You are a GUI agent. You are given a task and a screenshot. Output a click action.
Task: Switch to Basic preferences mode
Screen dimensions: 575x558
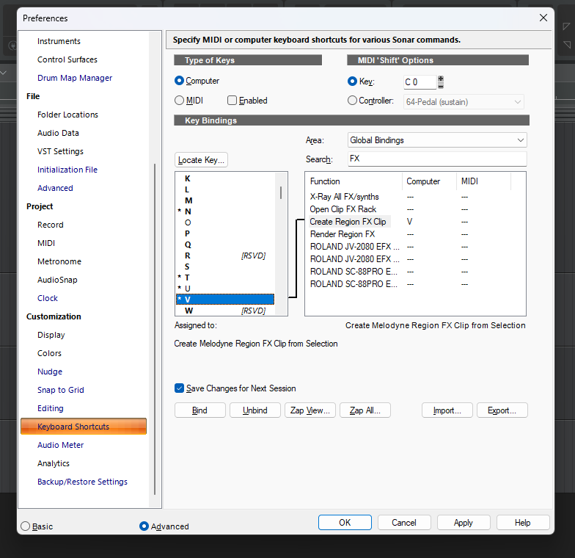25,526
